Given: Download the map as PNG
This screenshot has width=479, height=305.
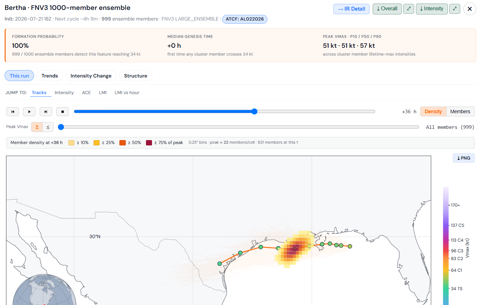Looking at the screenshot, I should 463,158.
